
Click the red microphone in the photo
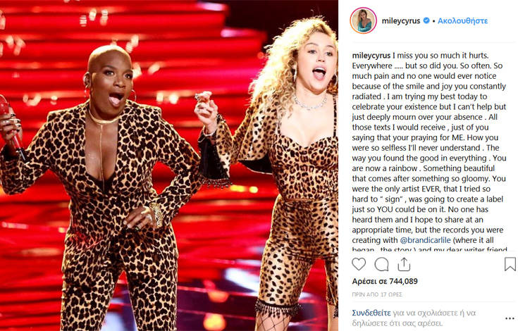point(11,127)
